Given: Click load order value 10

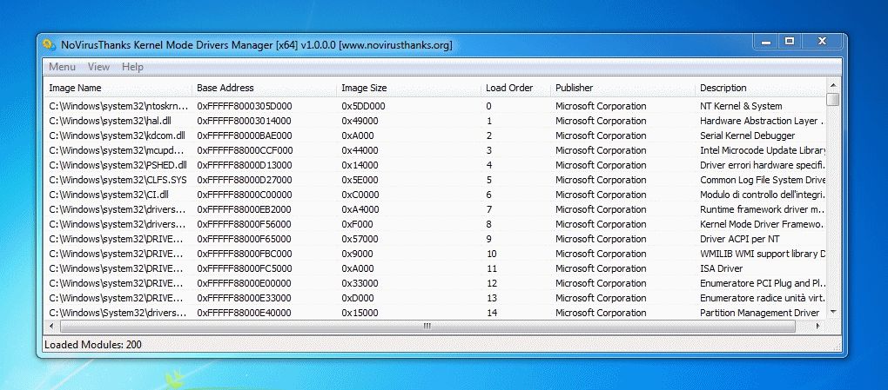Looking at the screenshot, I should tap(491, 254).
